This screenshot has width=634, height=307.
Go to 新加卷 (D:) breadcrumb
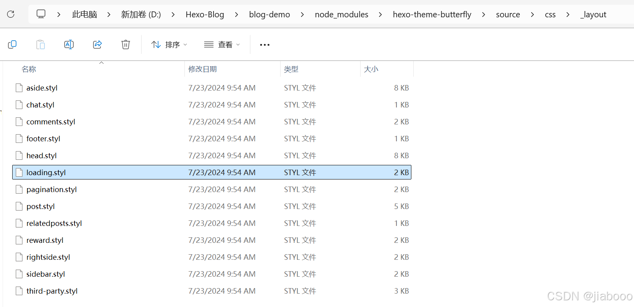141,15
